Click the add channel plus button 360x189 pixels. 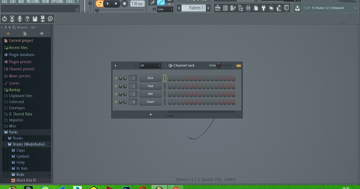coord(151,114)
